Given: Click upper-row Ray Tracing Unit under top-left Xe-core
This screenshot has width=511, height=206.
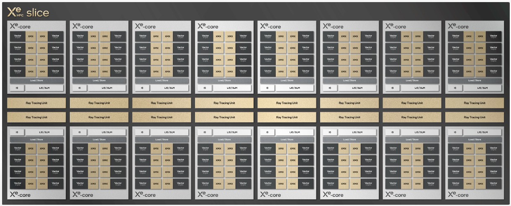Looking at the screenshot, I should pos(36,103).
